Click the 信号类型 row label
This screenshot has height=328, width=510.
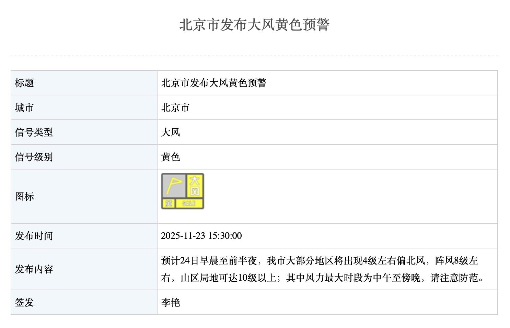pyautogui.click(x=34, y=132)
